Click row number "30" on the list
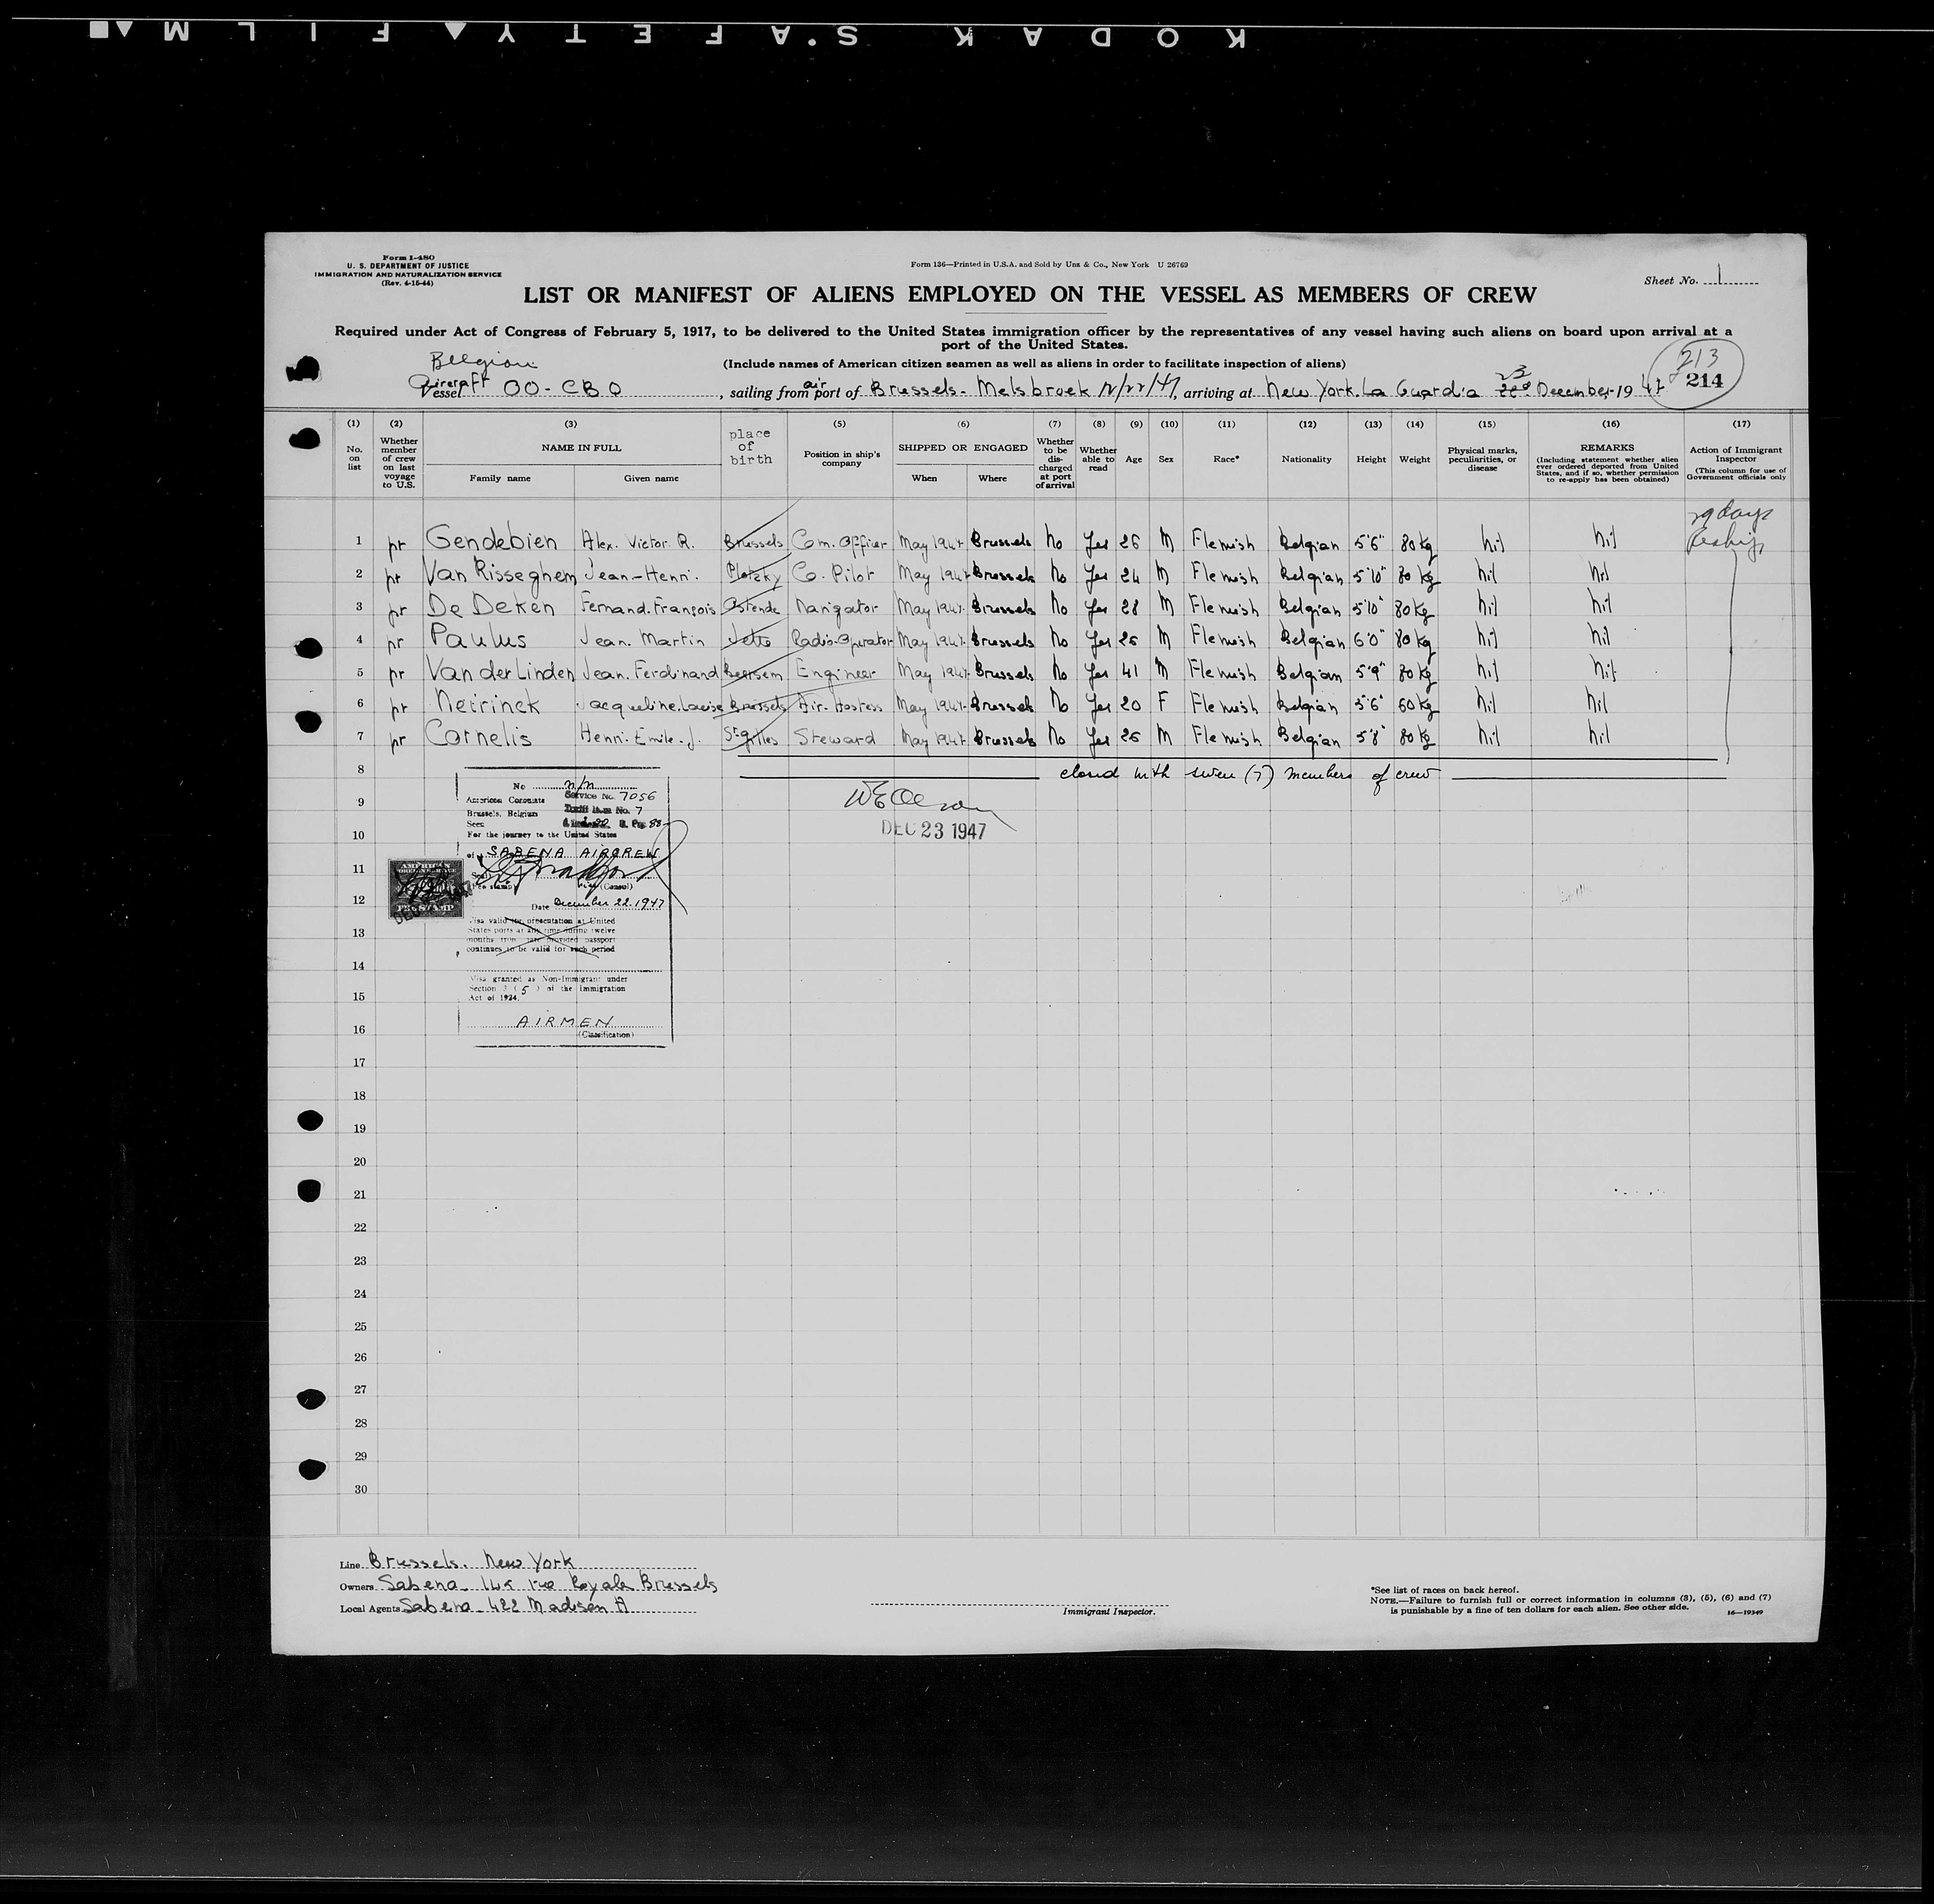Image resolution: width=1934 pixels, height=1904 pixels. (x=360, y=1489)
